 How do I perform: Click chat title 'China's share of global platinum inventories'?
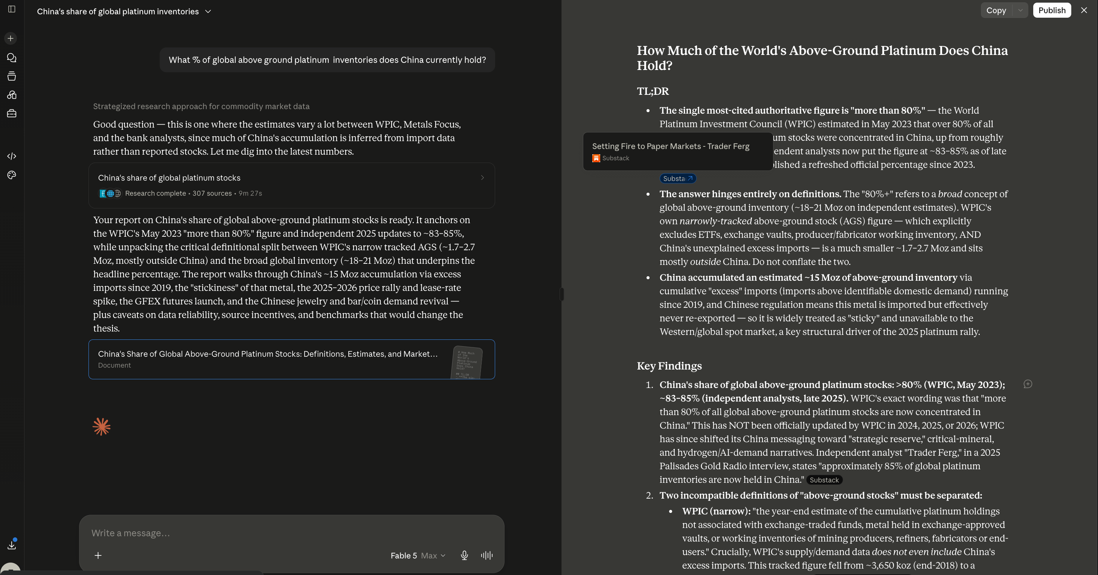(x=117, y=12)
